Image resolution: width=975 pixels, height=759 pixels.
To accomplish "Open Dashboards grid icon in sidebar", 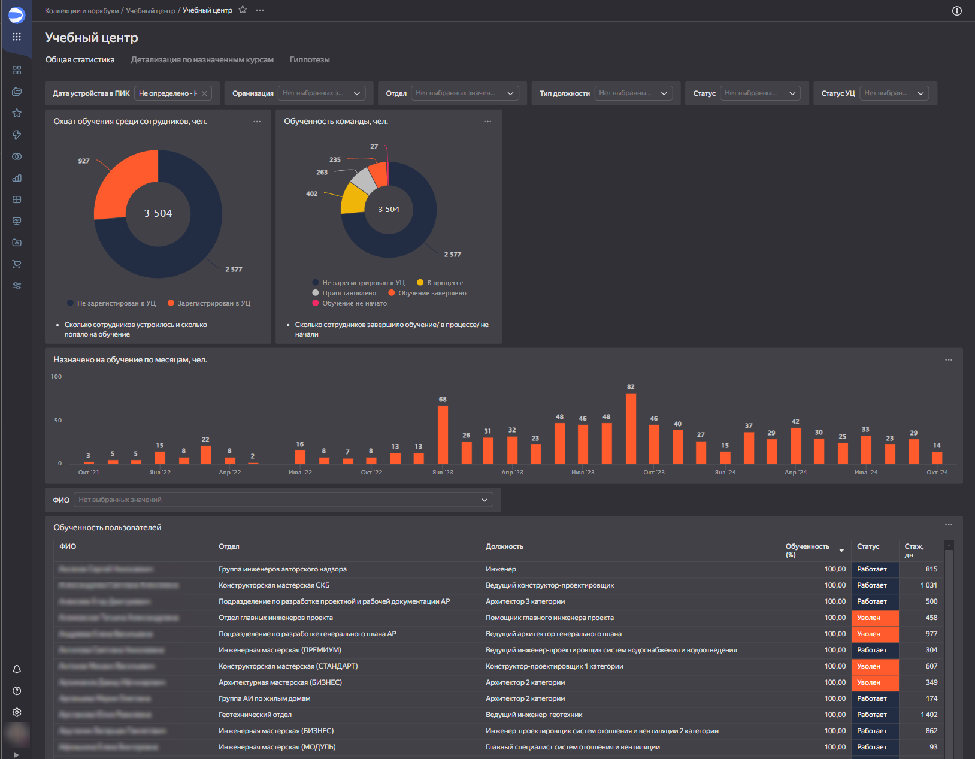I will (x=17, y=199).
